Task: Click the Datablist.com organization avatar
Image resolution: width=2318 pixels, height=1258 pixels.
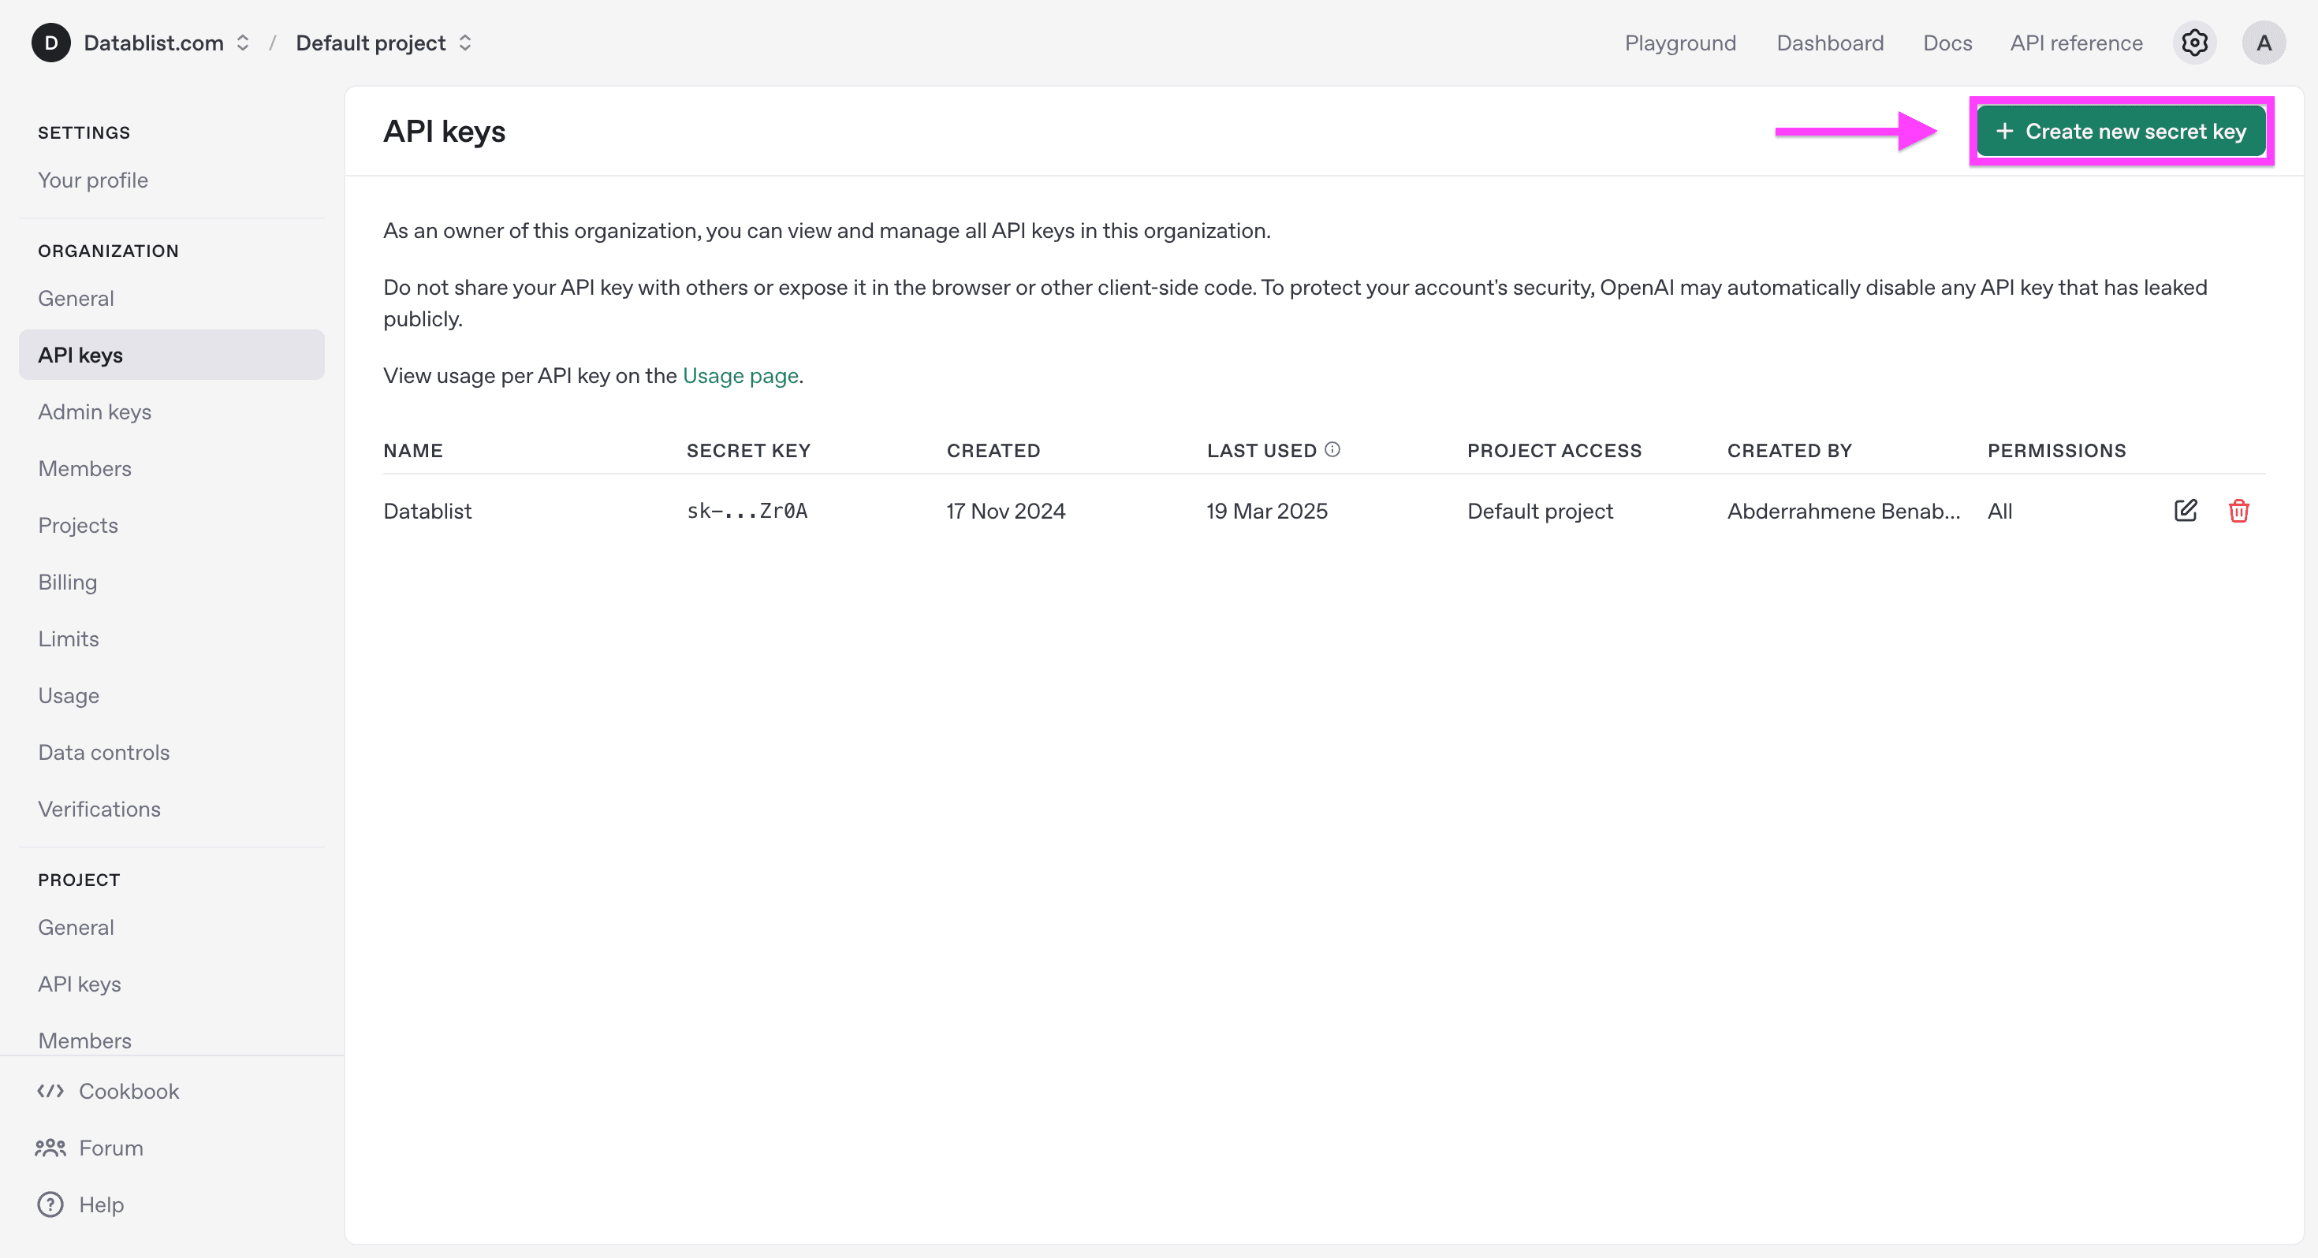Action: [51, 43]
